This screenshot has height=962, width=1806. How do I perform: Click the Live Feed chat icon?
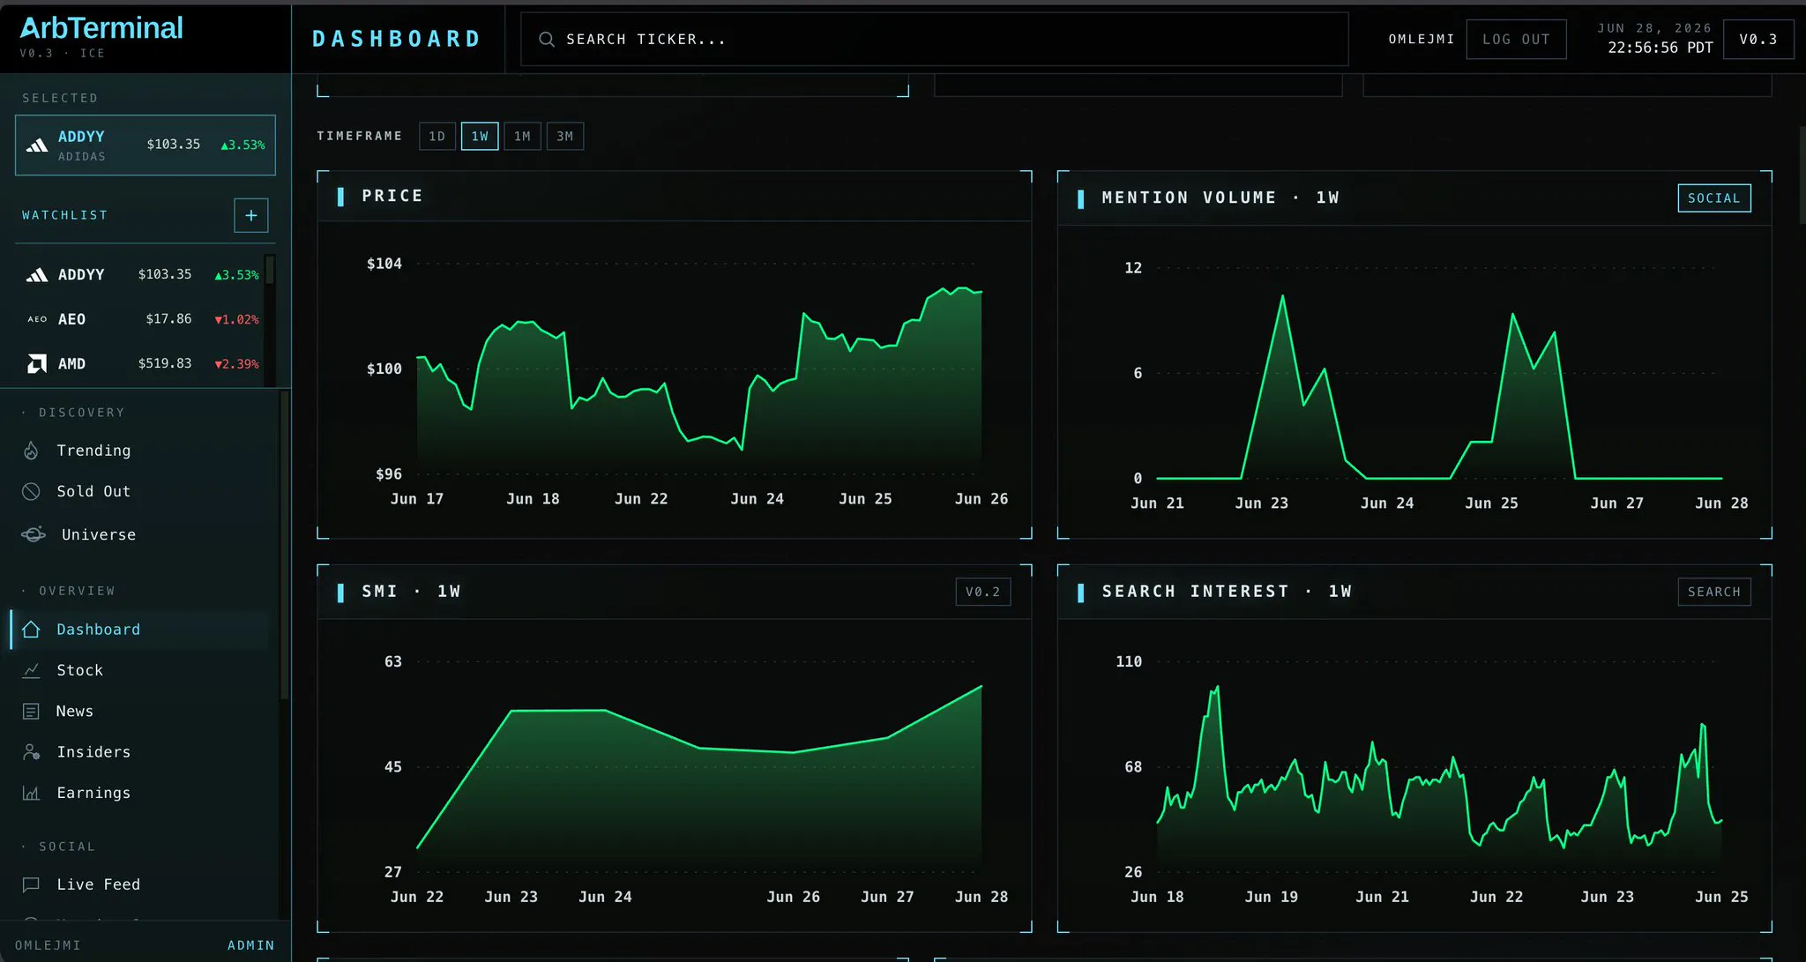(31, 884)
